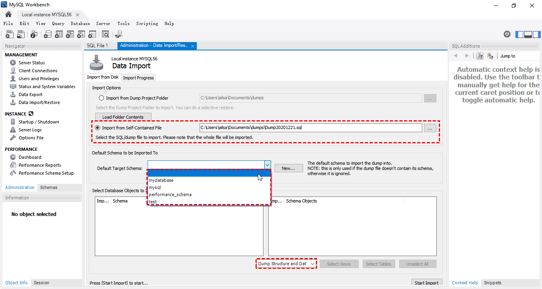Choose mydatabase from the schema list
Image resolution: width=542 pixels, height=289 pixels.
tap(161, 180)
